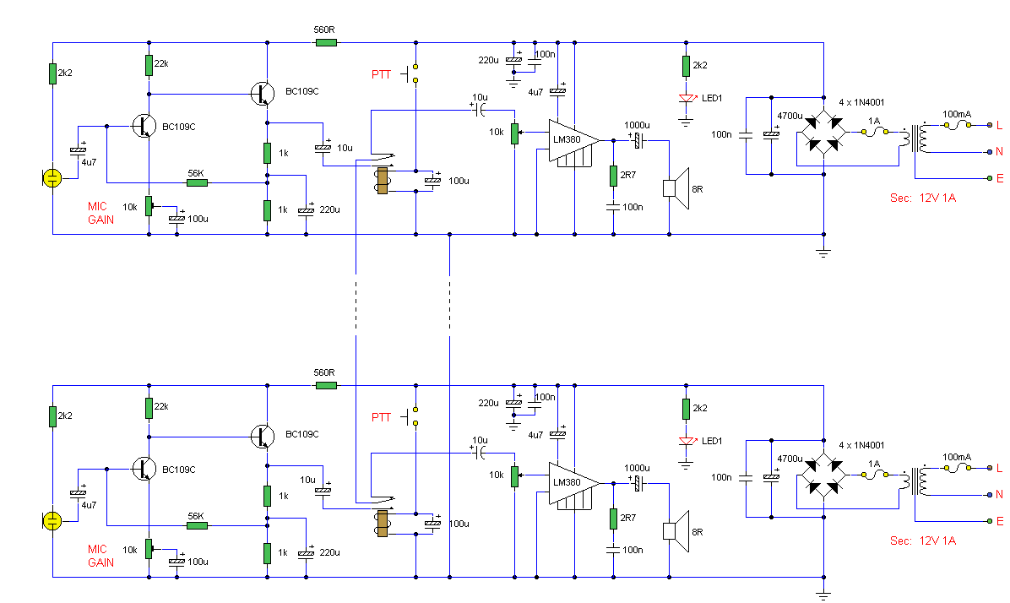Click the upper 4 x 1N4001 bridge rectifier
The width and height of the screenshot is (1010, 603).
[x=823, y=135]
